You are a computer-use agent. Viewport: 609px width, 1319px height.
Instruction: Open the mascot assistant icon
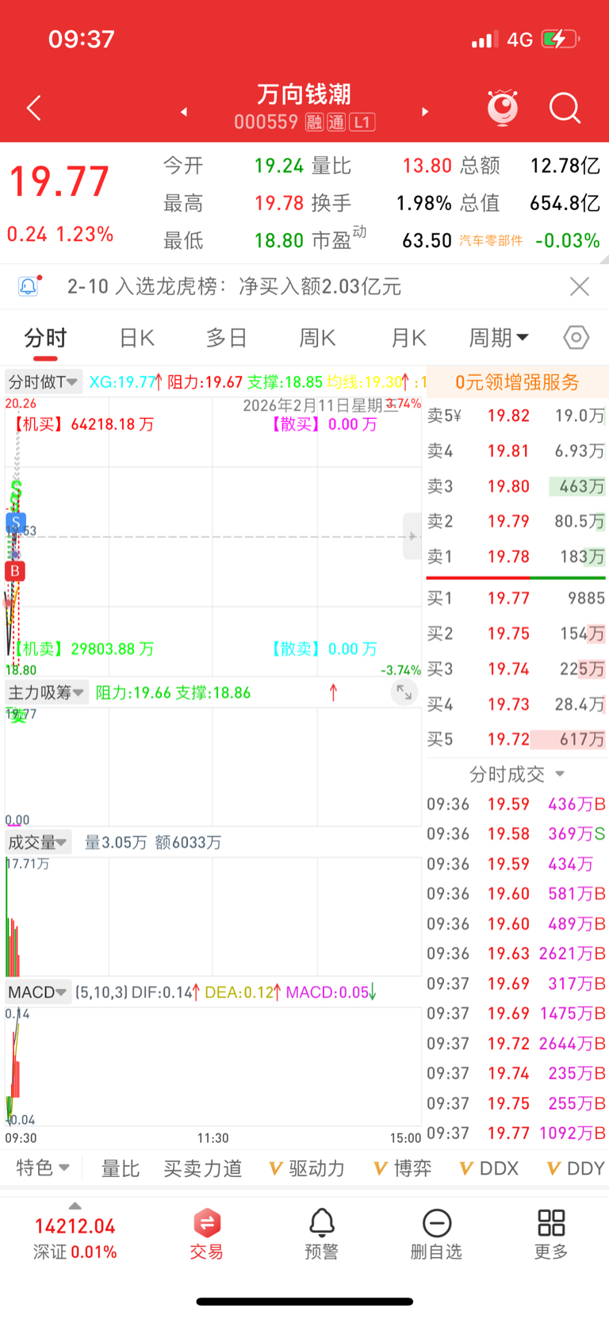[x=503, y=108]
